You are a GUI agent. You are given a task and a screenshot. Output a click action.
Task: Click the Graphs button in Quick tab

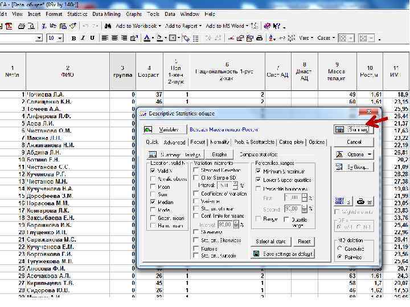[219, 155]
